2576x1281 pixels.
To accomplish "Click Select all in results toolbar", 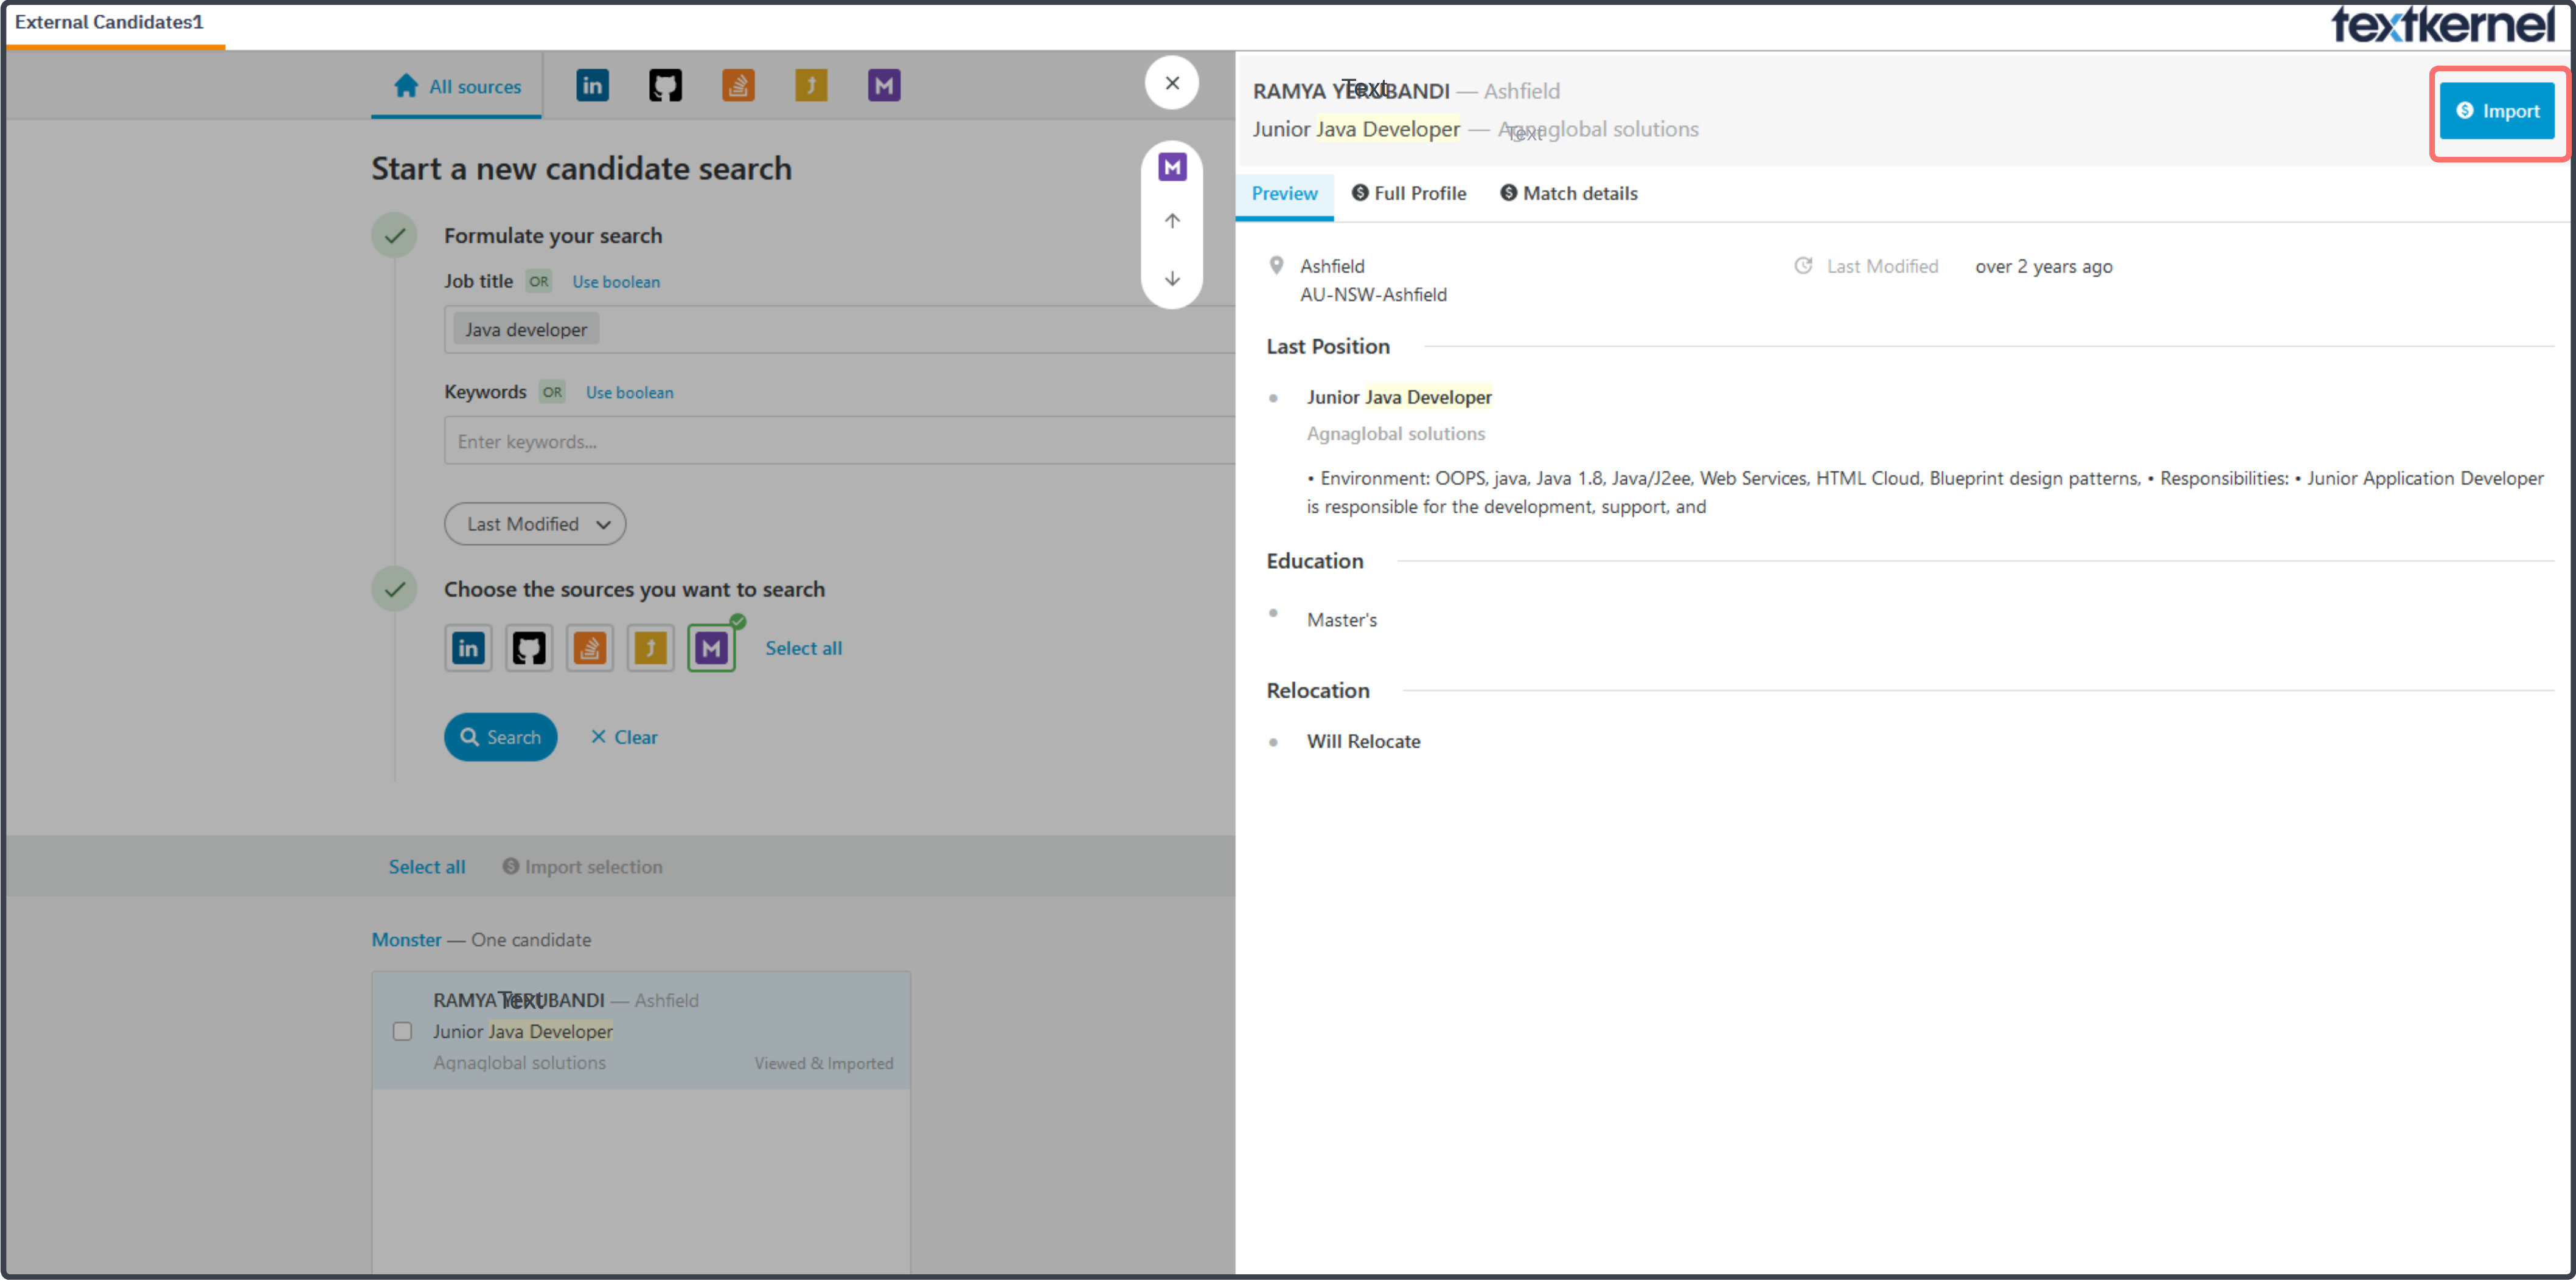I will click(x=427, y=868).
